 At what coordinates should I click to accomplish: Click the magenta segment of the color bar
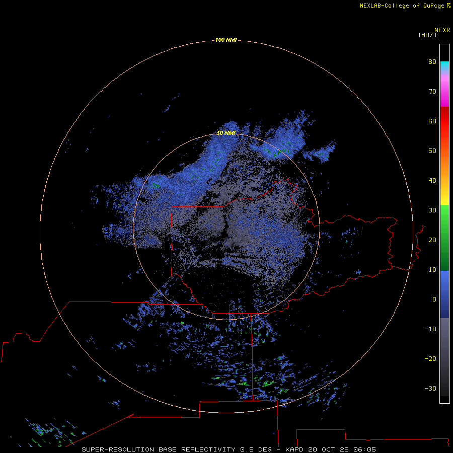tap(444, 93)
